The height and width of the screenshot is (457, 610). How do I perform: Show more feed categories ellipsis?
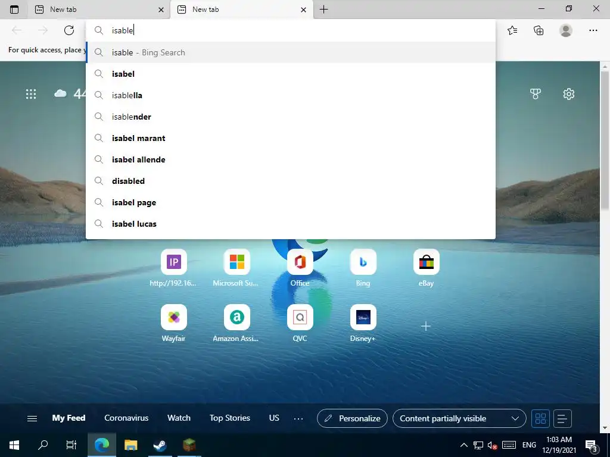(x=298, y=418)
